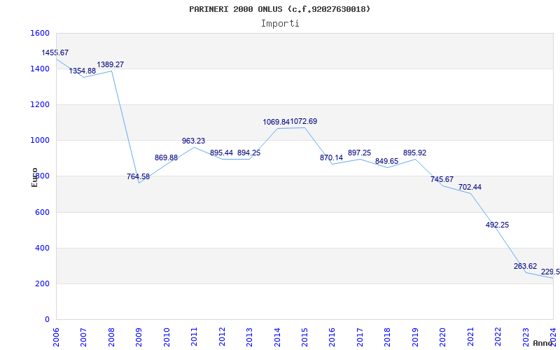
Task: Select the 895.92 data label
Action: pyautogui.click(x=415, y=153)
